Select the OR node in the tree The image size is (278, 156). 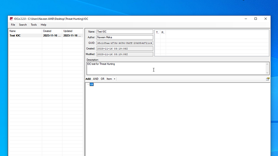point(92,84)
